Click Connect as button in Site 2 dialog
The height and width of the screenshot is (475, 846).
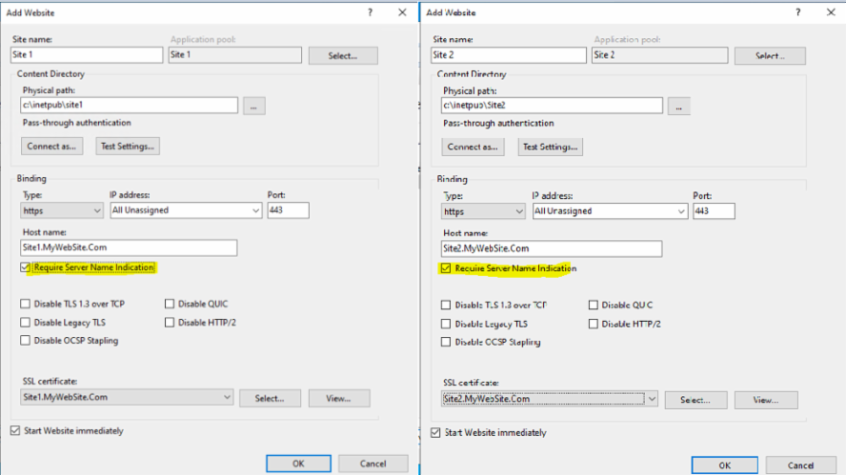tap(473, 147)
